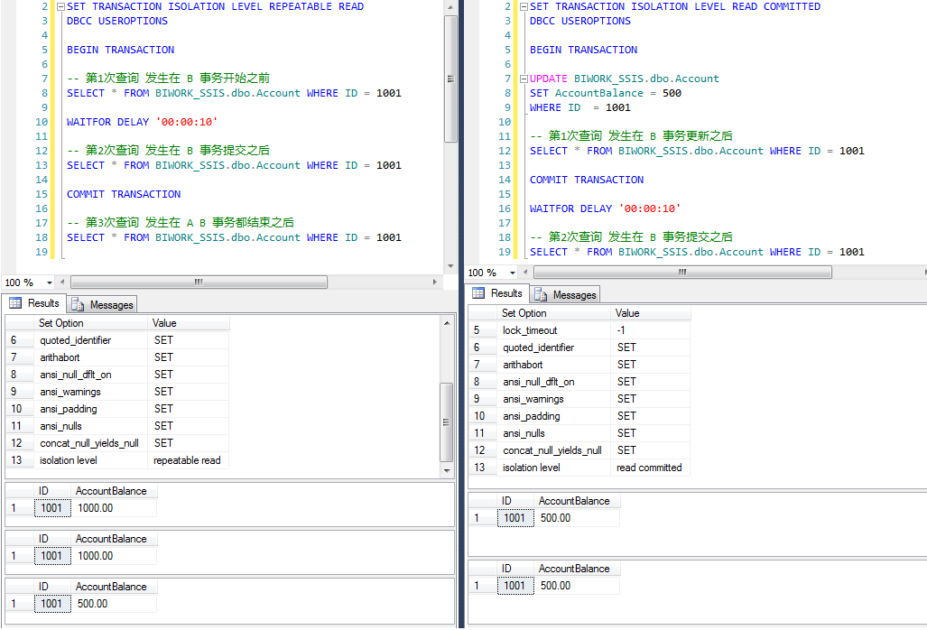Click left results grid vertical scrollbar thumb
The width and height of the screenshot is (927, 630).
coord(447,422)
